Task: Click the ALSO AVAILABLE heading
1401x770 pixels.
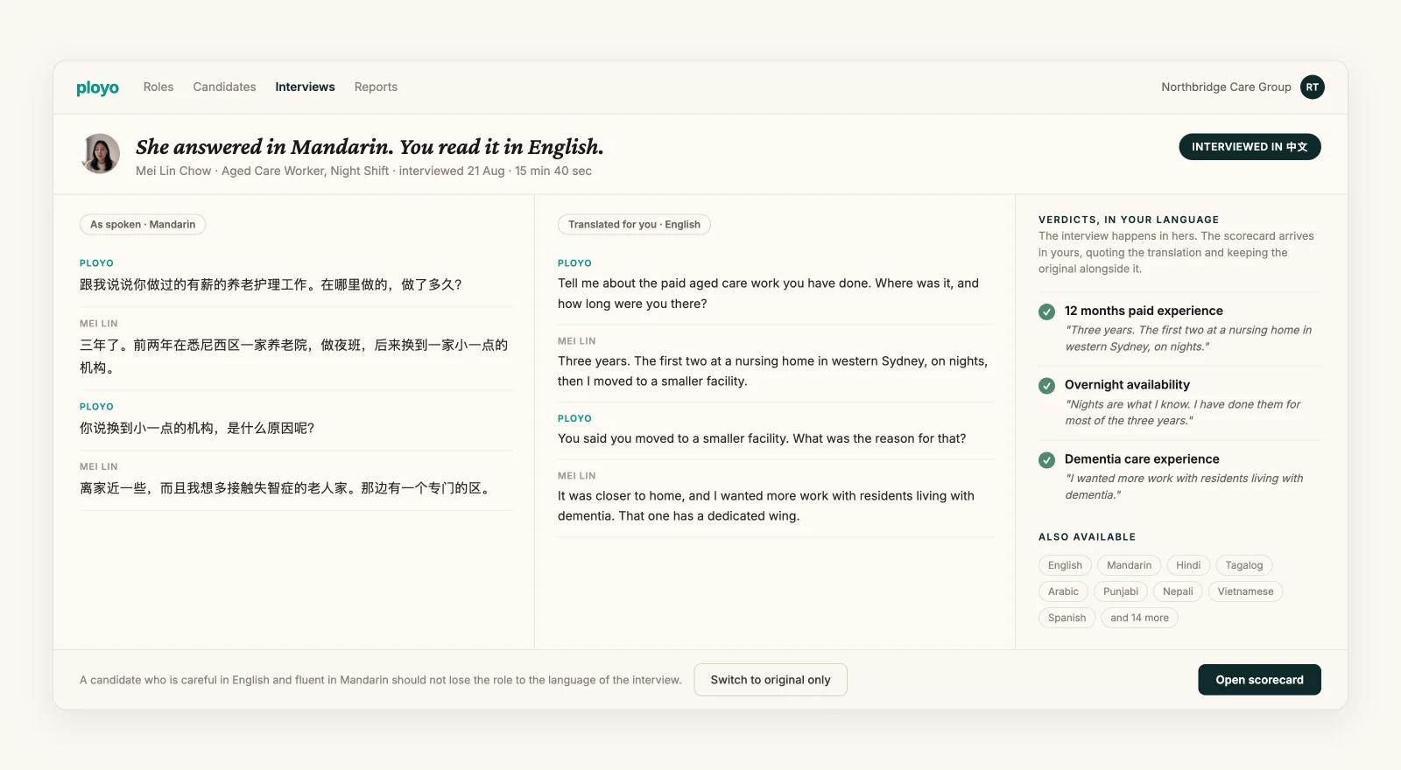Action: tap(1087, 537)
